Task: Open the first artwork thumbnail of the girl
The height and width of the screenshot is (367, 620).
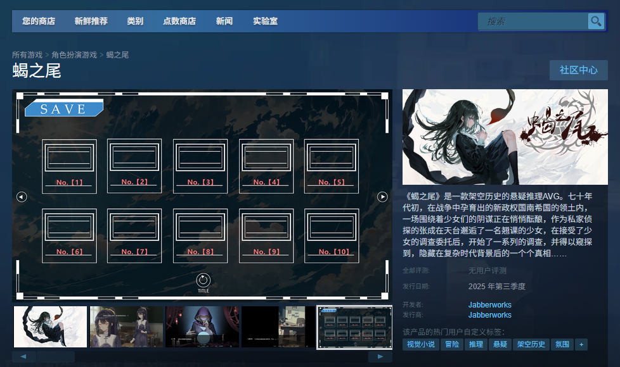Action: point(49,327)
